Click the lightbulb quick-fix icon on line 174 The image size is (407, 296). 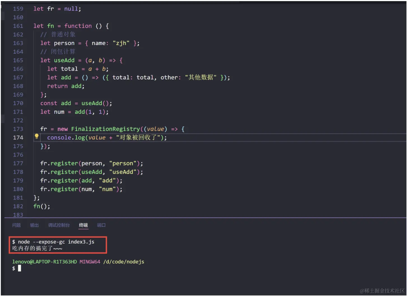click(x=36, y=136)
